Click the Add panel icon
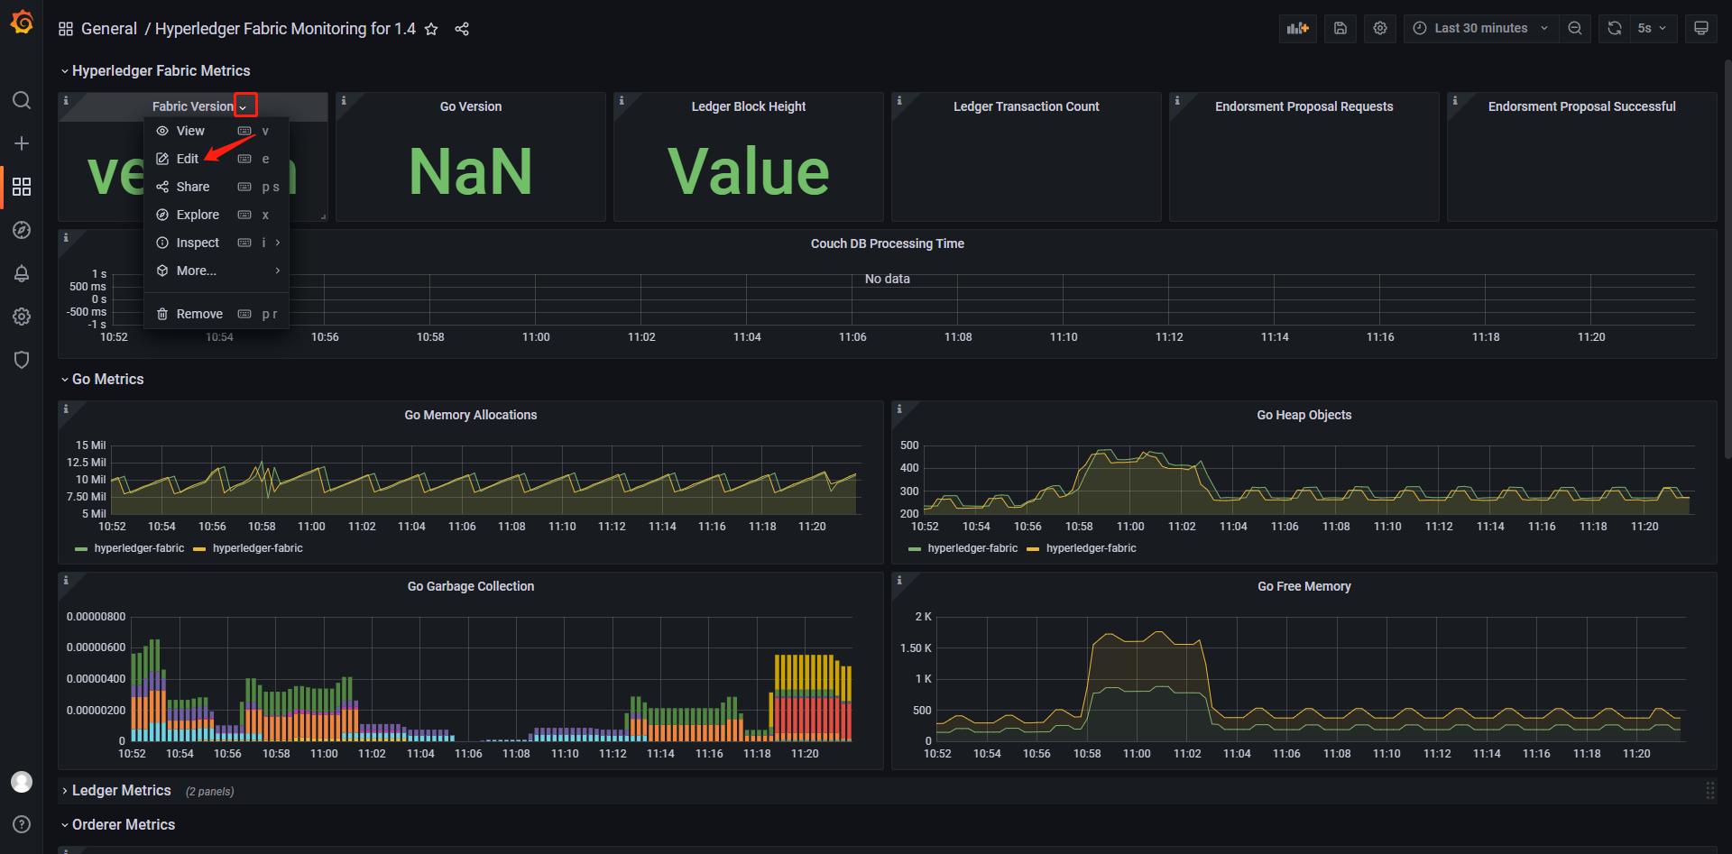 pos(1298,28)
